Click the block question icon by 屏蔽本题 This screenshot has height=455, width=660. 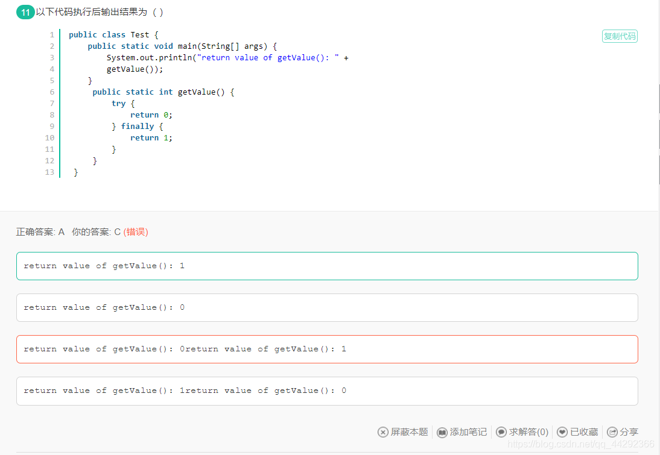pyautogui.click(x=383, y=432)
